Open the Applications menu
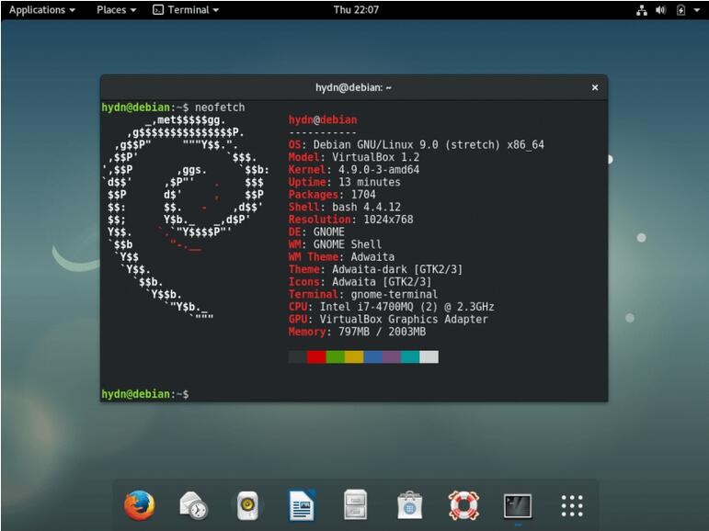 (42, 10)
